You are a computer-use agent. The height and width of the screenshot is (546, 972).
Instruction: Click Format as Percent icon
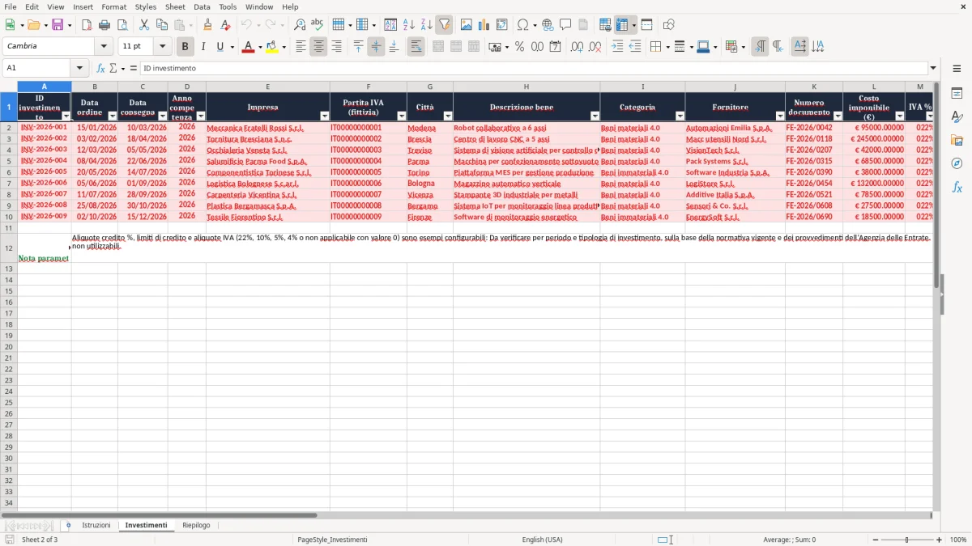519,47
